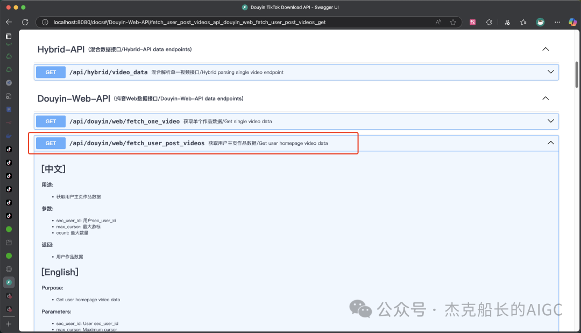
Task: Collapse the Hybrid-API section chevron
Action: (545, 49)
